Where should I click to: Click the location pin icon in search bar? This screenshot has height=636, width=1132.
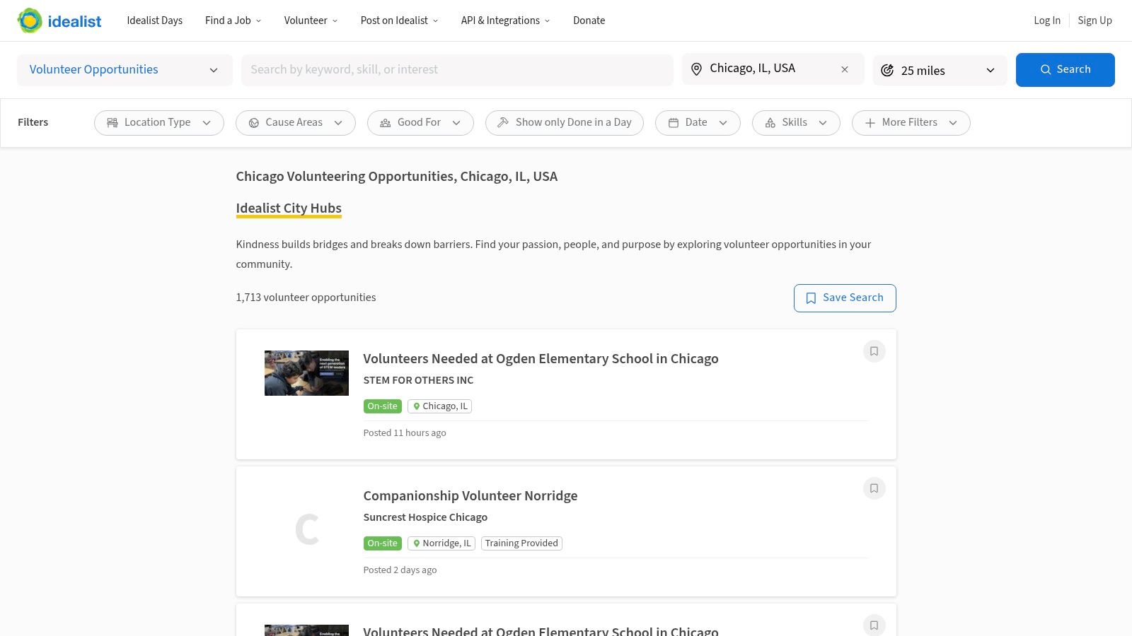click(696, 69)
